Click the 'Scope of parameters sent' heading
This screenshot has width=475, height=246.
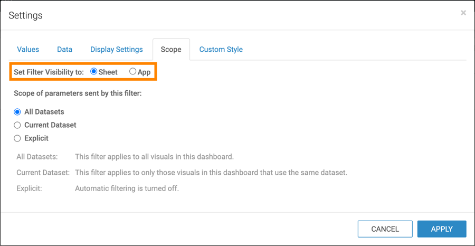78,93
